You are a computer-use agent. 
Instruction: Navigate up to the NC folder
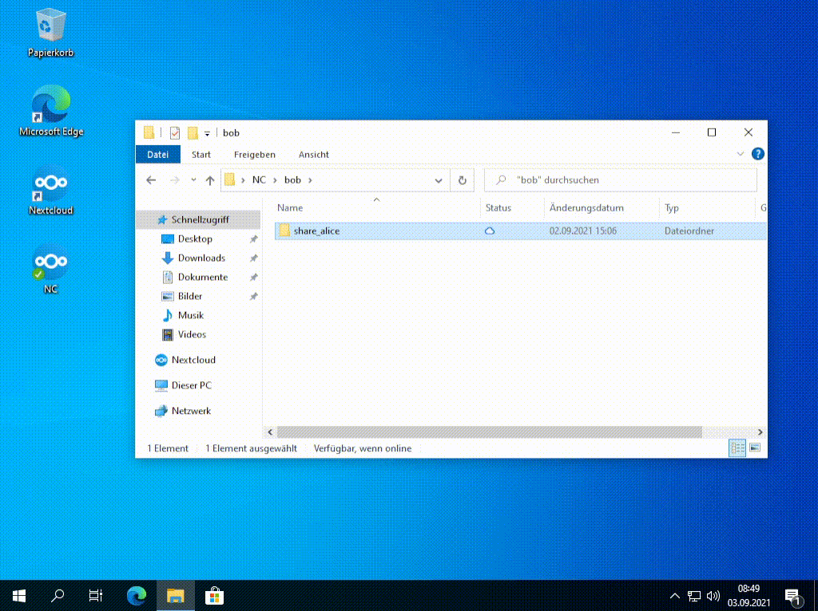coord(209,180)
